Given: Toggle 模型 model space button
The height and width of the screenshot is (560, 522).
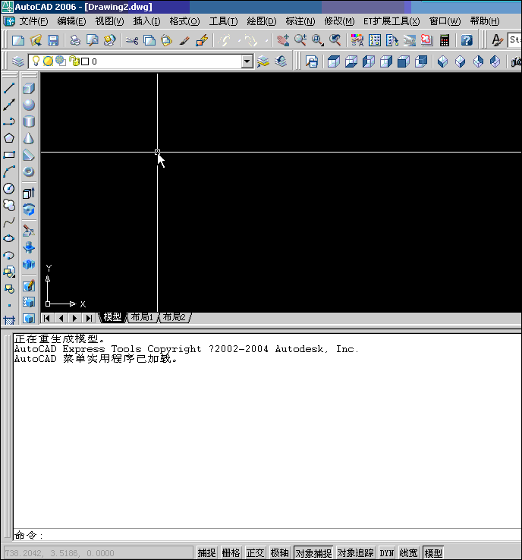Looking at the screenshot, I should pos(433,553).
